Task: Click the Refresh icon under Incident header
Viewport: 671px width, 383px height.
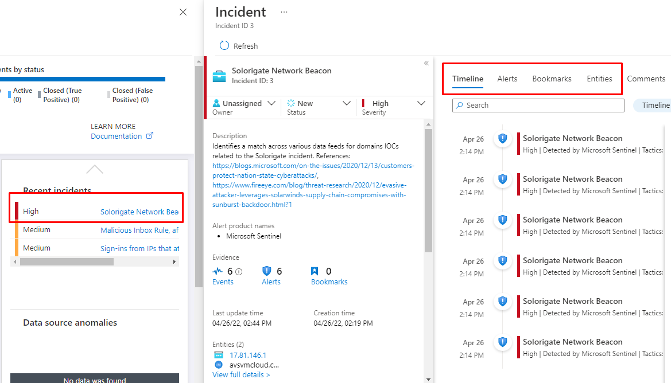Action: point(223,46)
